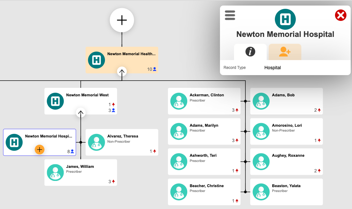Select the Ackerman, Clinton card
This screenshot has height=209, width=352.
[204, 101]
